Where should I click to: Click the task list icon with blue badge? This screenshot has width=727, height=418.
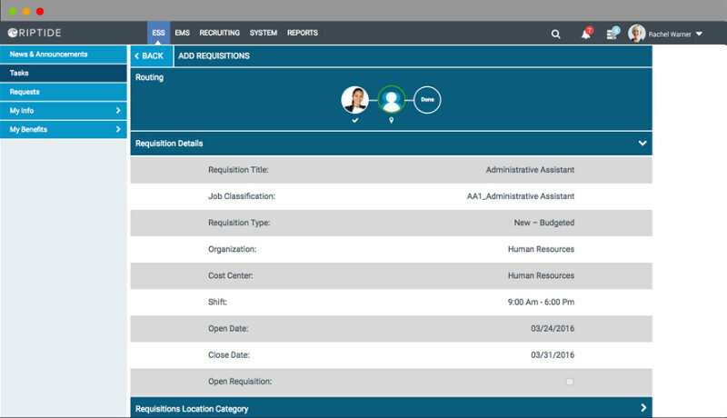[612, 34]
